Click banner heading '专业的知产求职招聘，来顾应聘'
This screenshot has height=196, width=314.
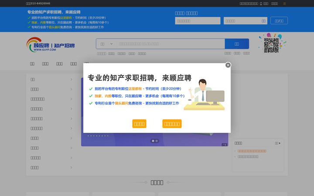(54, 12)
